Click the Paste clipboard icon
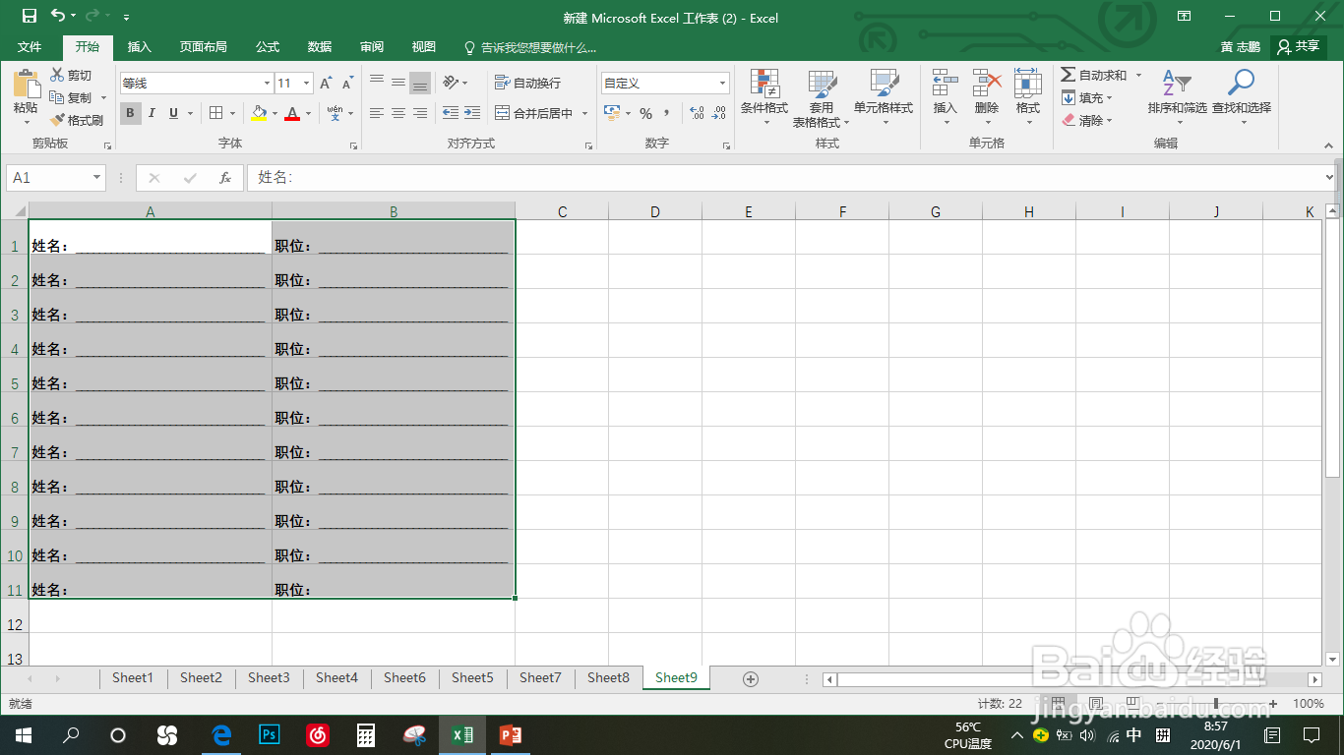The height and width of the screenshot is (755, 1344). [26, 84]
